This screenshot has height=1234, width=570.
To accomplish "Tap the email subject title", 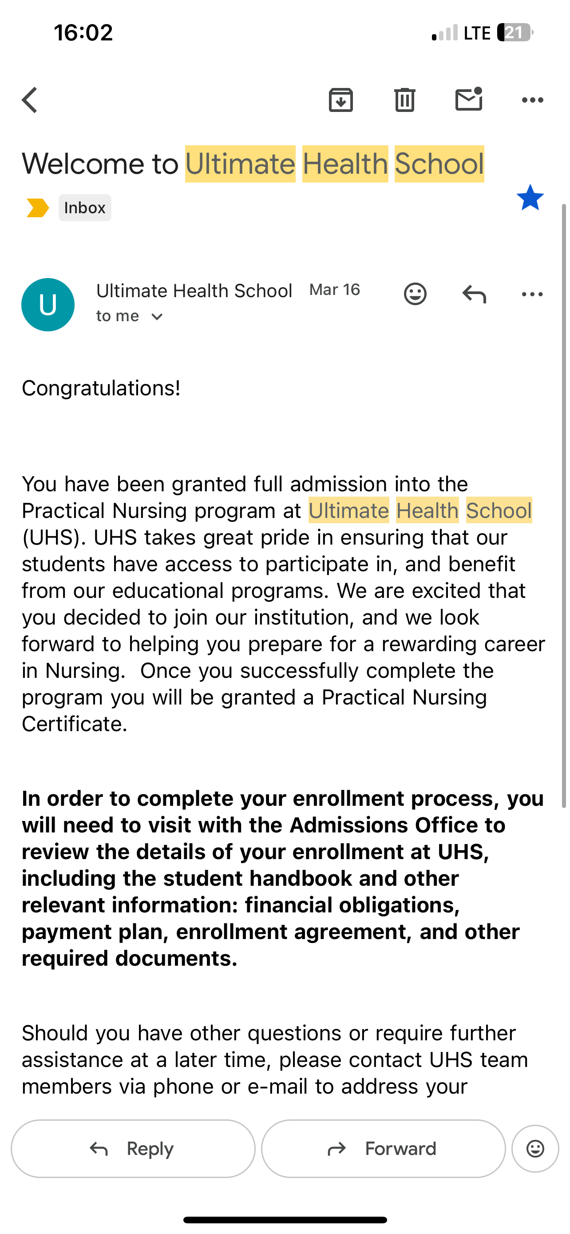I will [253, 164].
